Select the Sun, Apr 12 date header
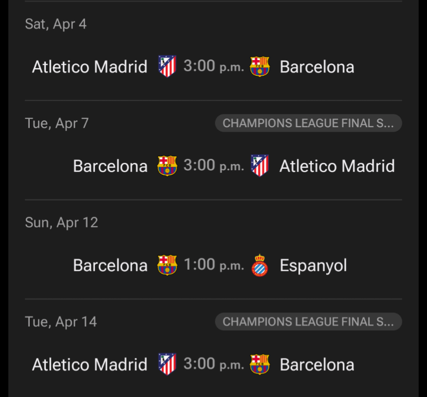 click(x=61, y=222)
